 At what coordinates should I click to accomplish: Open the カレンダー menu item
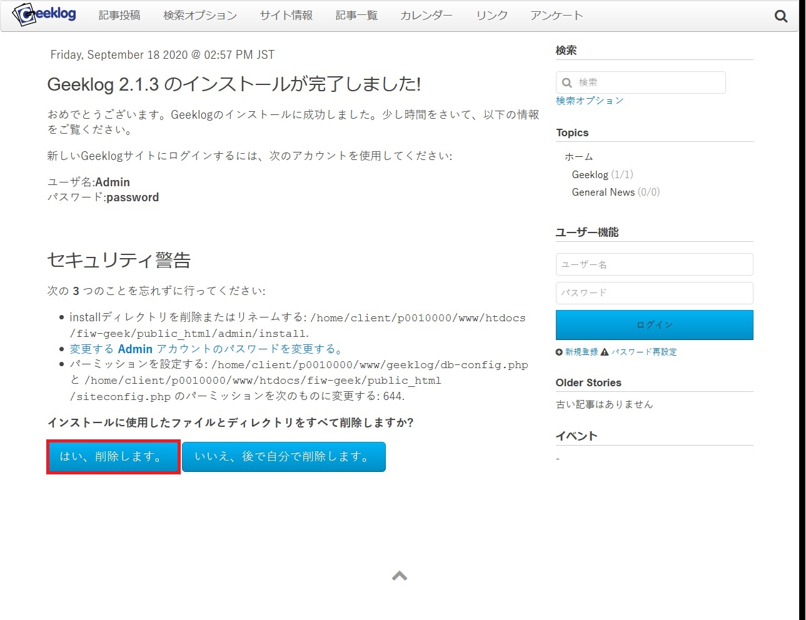click(x=426, y=16)
